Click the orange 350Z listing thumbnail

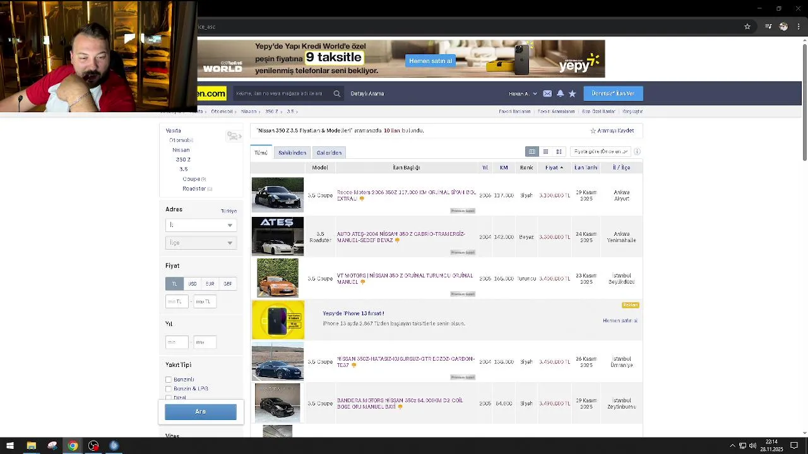278,278
